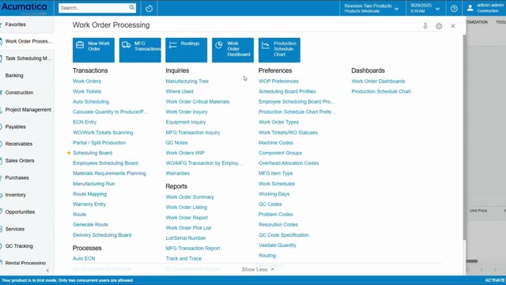Open the Opportunities workspace
Screen dimensions: 506x285
20,212
